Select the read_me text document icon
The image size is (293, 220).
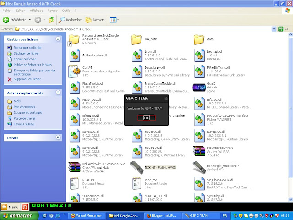pyautogui.click(x=136, y=183)
